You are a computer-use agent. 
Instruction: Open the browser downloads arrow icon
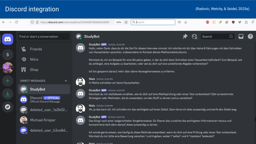(x=186, y=22)
